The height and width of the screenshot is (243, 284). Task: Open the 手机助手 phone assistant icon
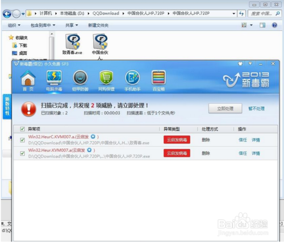[x=132, y=81]
